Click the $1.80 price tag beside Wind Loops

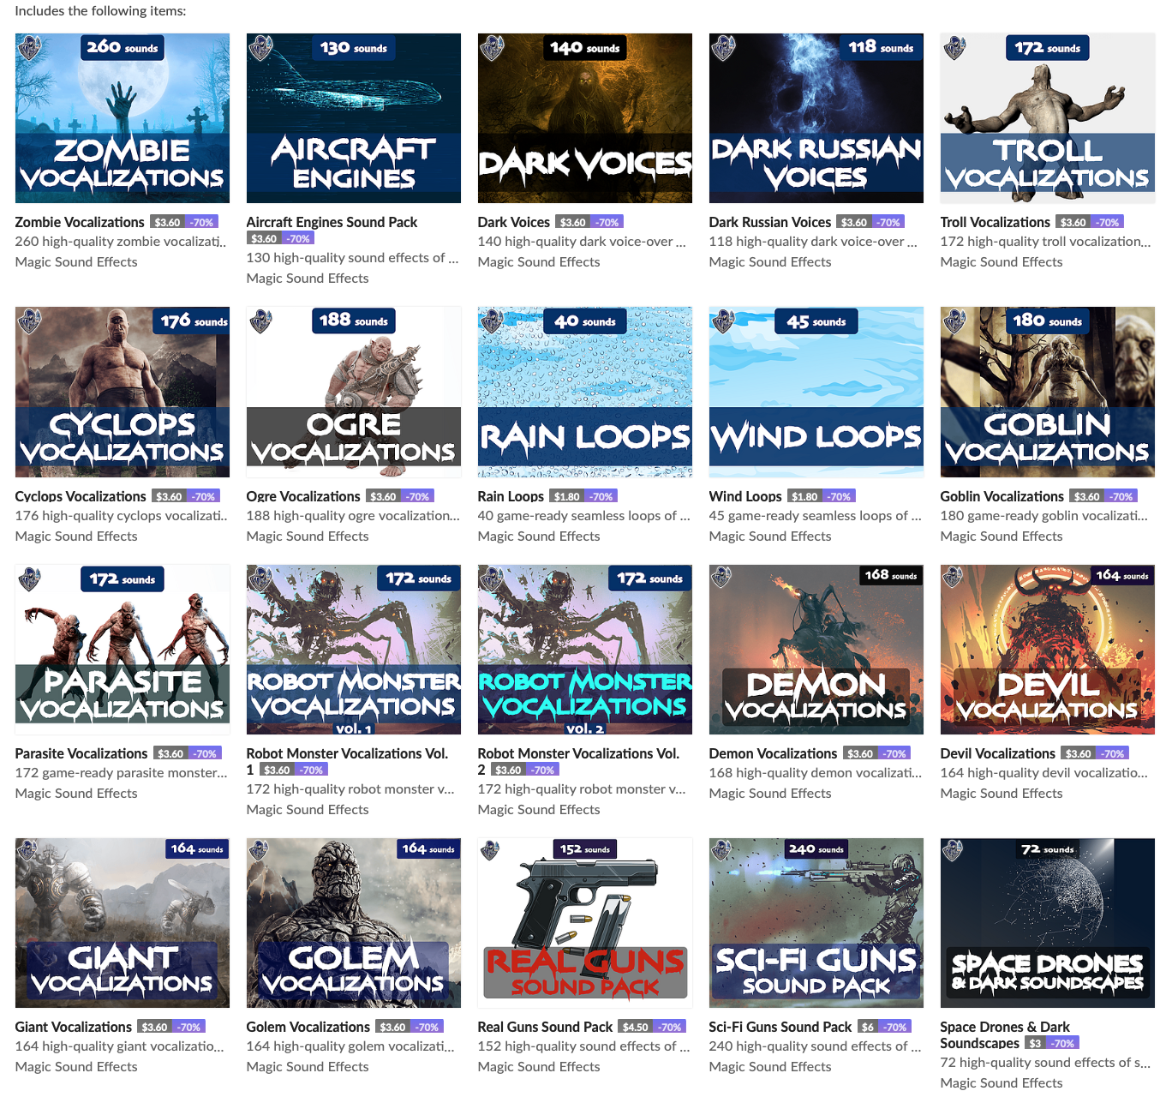point(804,496)
